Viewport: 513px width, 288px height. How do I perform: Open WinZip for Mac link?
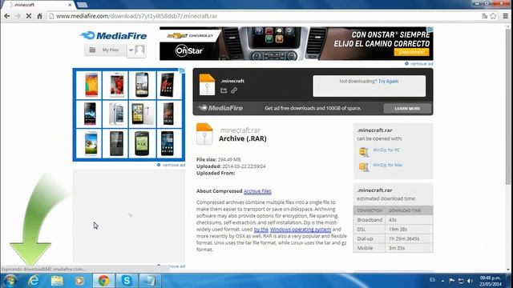point(388,165)
